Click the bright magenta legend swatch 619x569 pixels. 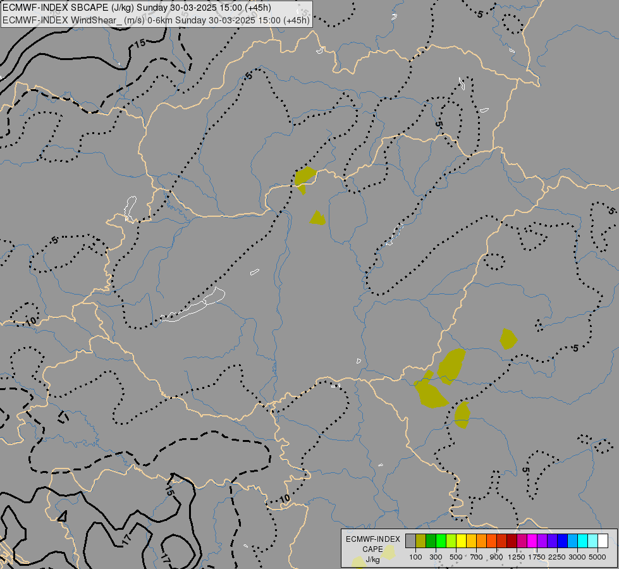coord(532,541)
